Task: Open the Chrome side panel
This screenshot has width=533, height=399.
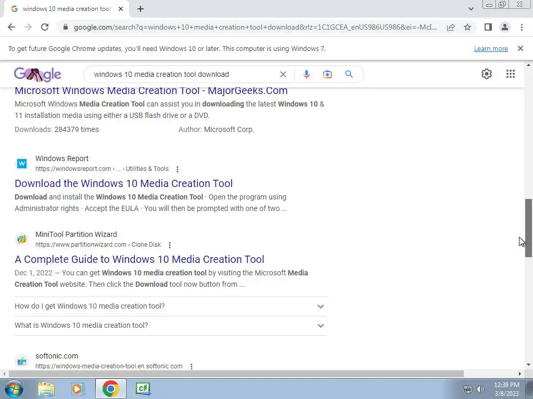Action: click(x=488, y=27)
